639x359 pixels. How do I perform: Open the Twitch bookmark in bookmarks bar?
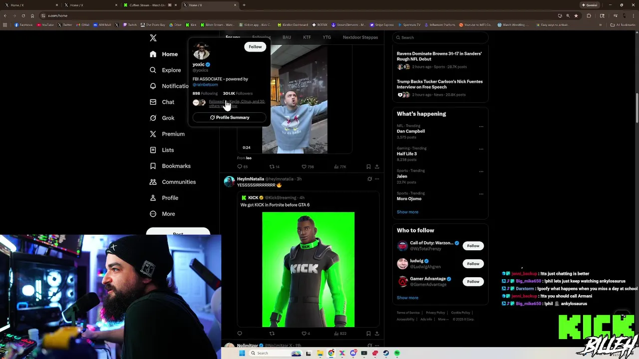pyautogui.click(x=130, y=24)
